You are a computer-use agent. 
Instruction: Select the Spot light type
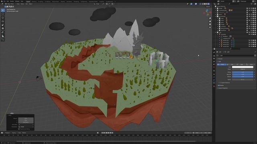241,64
